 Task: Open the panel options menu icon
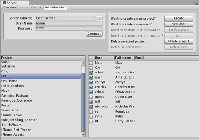click(x=196, y=4)
